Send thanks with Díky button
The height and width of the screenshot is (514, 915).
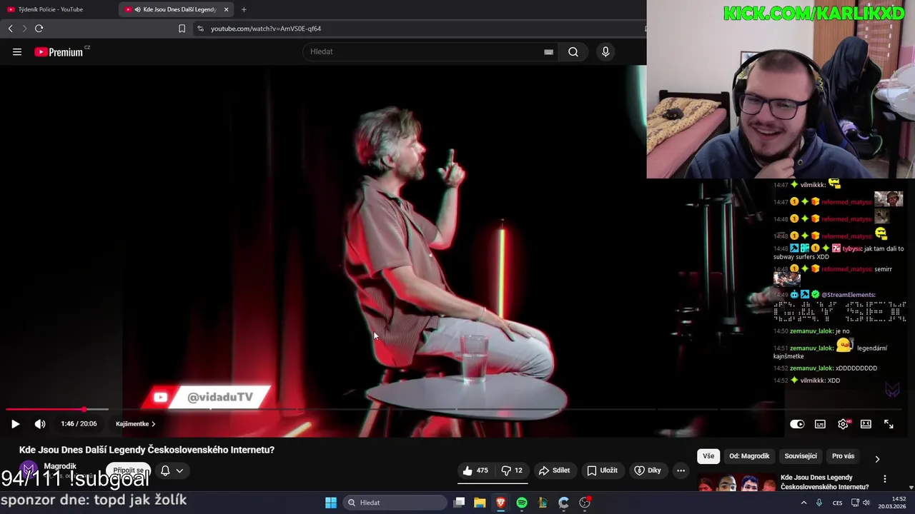(648, 470)
